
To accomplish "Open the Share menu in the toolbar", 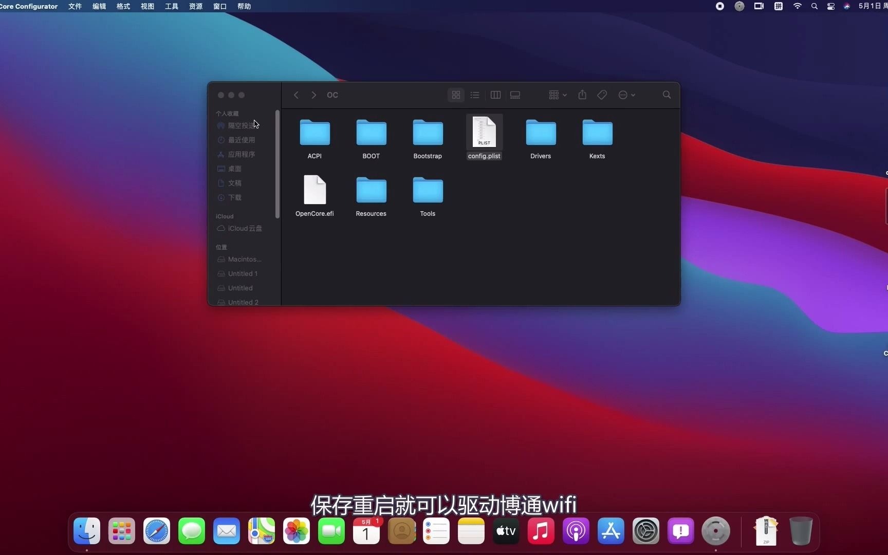I will tap(581, 95).
